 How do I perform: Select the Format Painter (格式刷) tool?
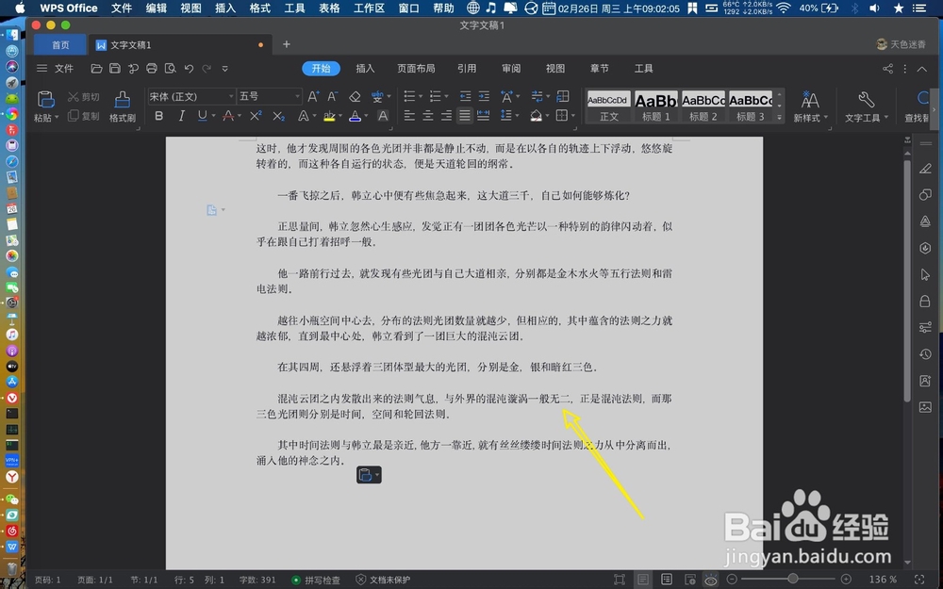pos(122,106)
